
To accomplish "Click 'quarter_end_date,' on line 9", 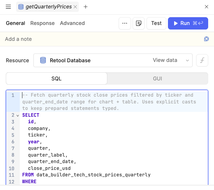I will 52,161.
